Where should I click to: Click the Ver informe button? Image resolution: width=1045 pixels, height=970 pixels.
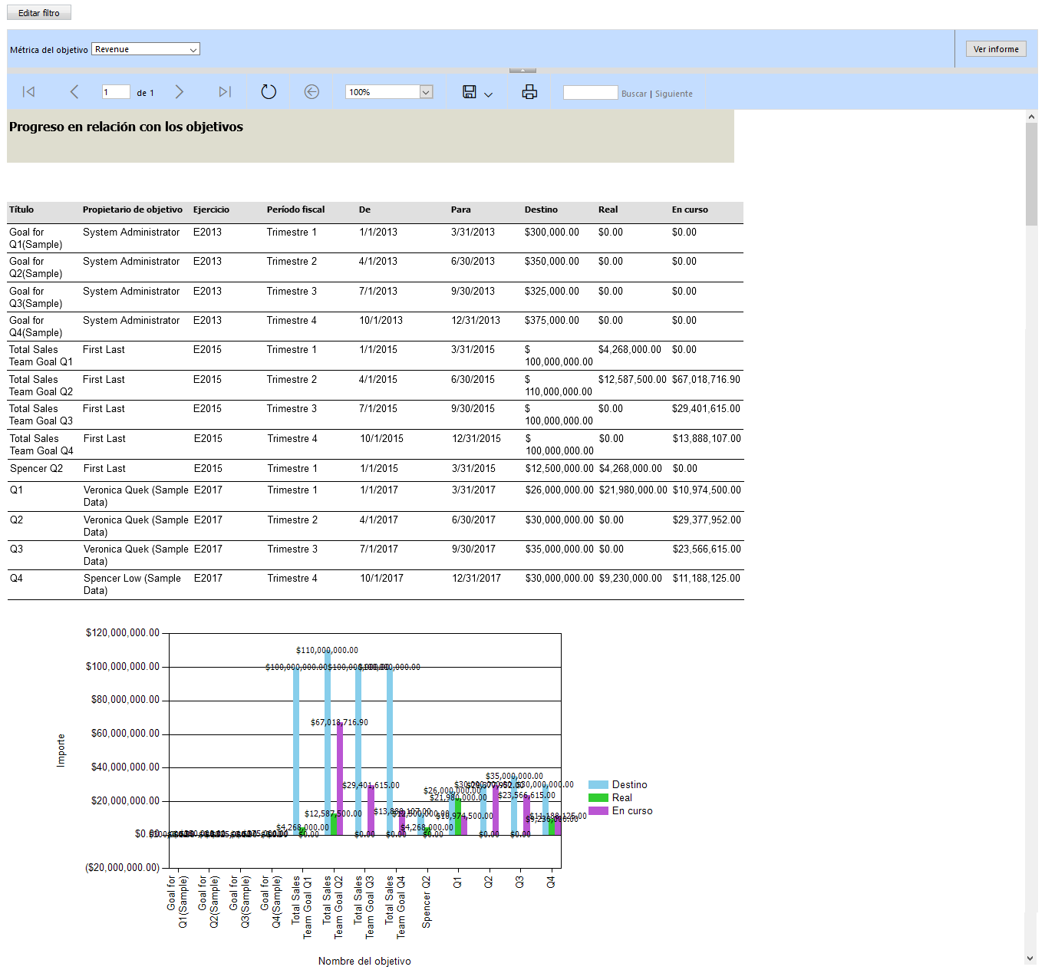click(x=996, y=49)
